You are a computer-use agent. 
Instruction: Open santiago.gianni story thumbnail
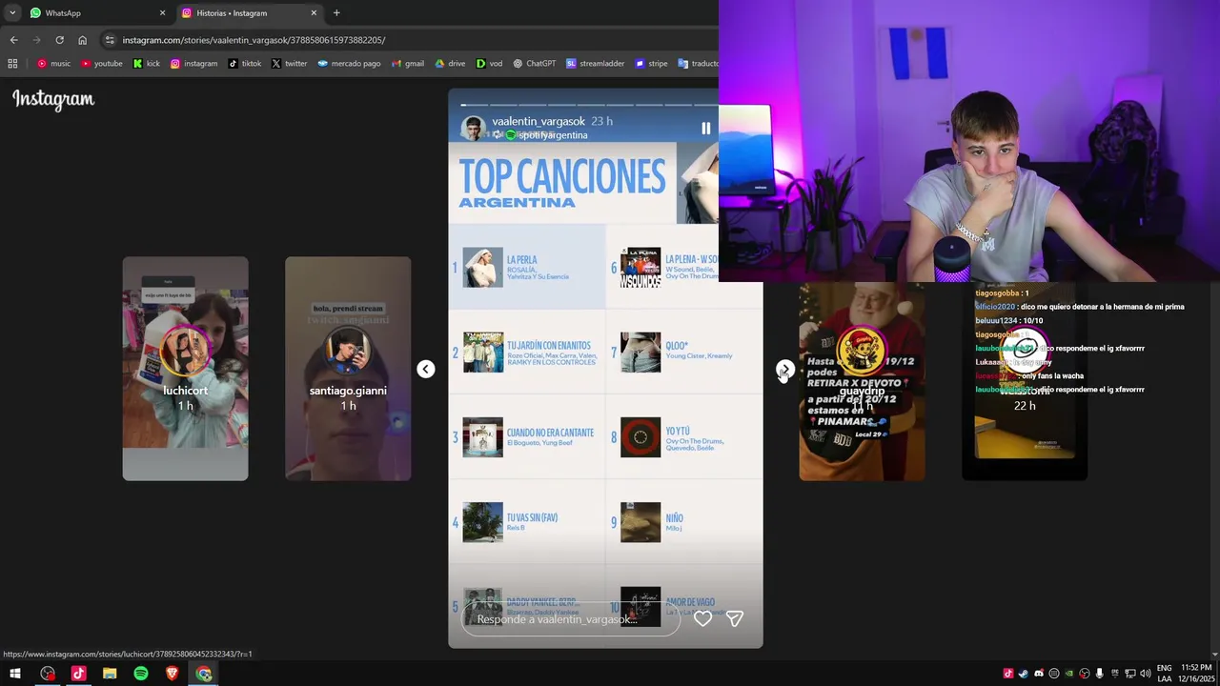click(x=348, y=369)
